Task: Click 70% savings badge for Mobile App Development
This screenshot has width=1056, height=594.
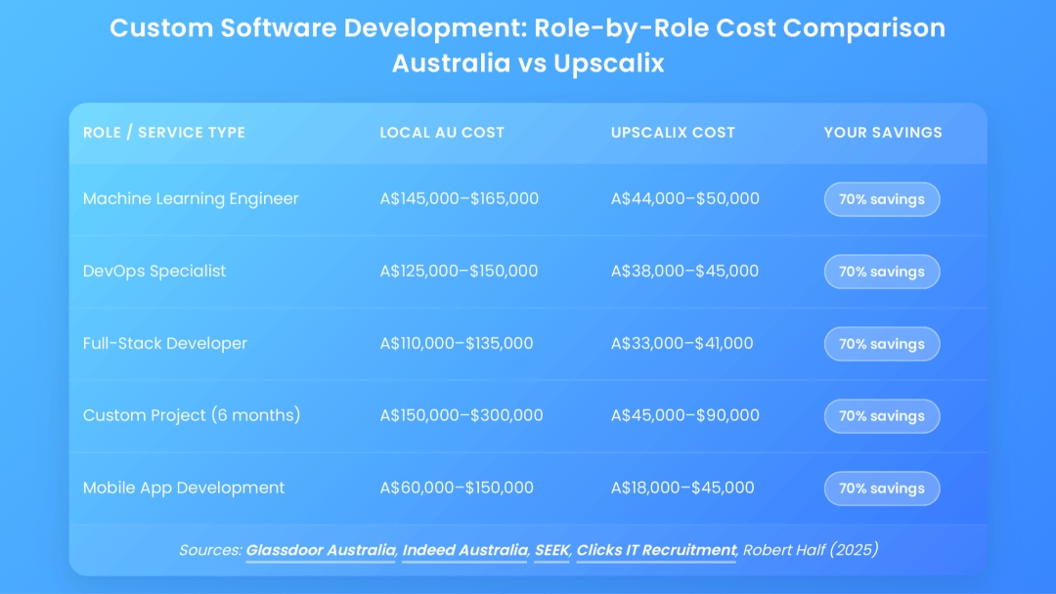Action: [x=881, y=488]
